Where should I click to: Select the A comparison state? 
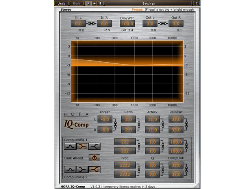[88, 4]
